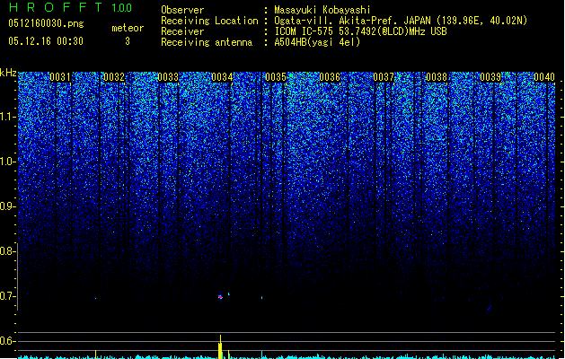Click antenna A504HB(yagi 4el) text
565x359 pixels.
317,42
